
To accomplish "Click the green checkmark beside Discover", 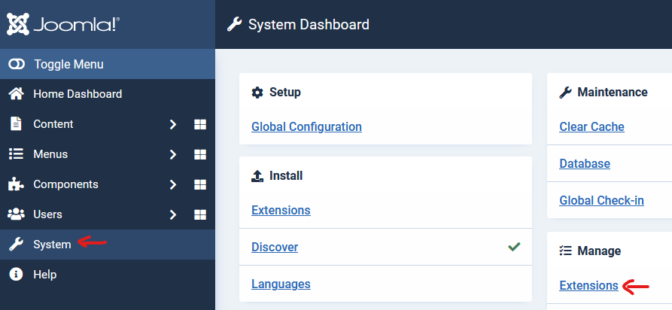I will click(x=514, y=247).
